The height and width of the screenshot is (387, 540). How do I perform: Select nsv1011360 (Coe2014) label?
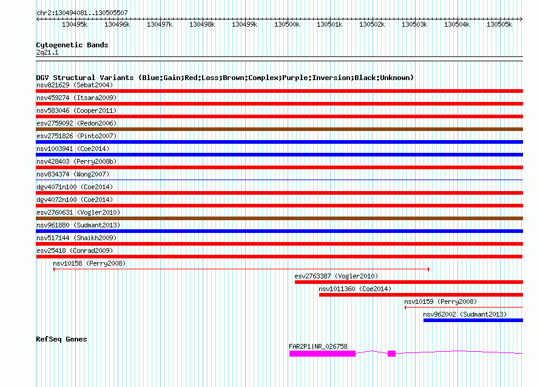tap(355, 289)
